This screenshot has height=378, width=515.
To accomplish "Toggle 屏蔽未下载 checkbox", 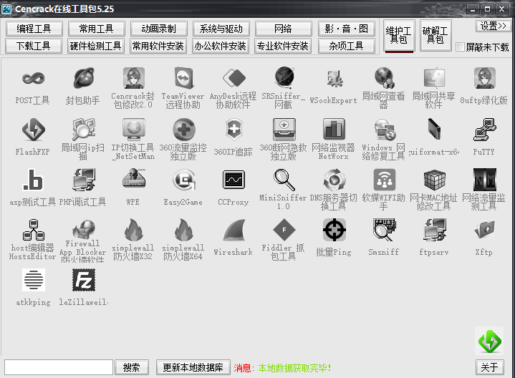I will click(x=461, y=47).
